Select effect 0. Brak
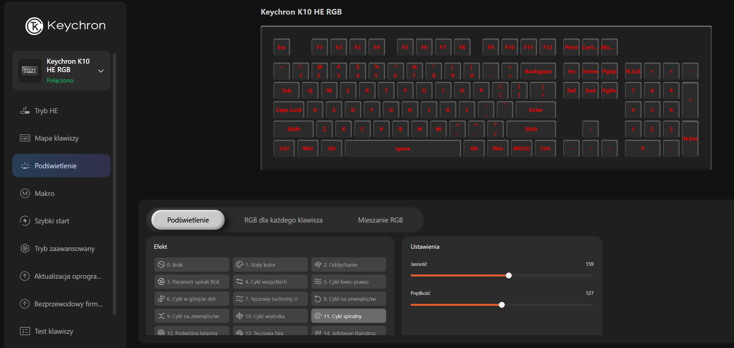The height and width of the screenshot is (348, 734). [192, 265]
